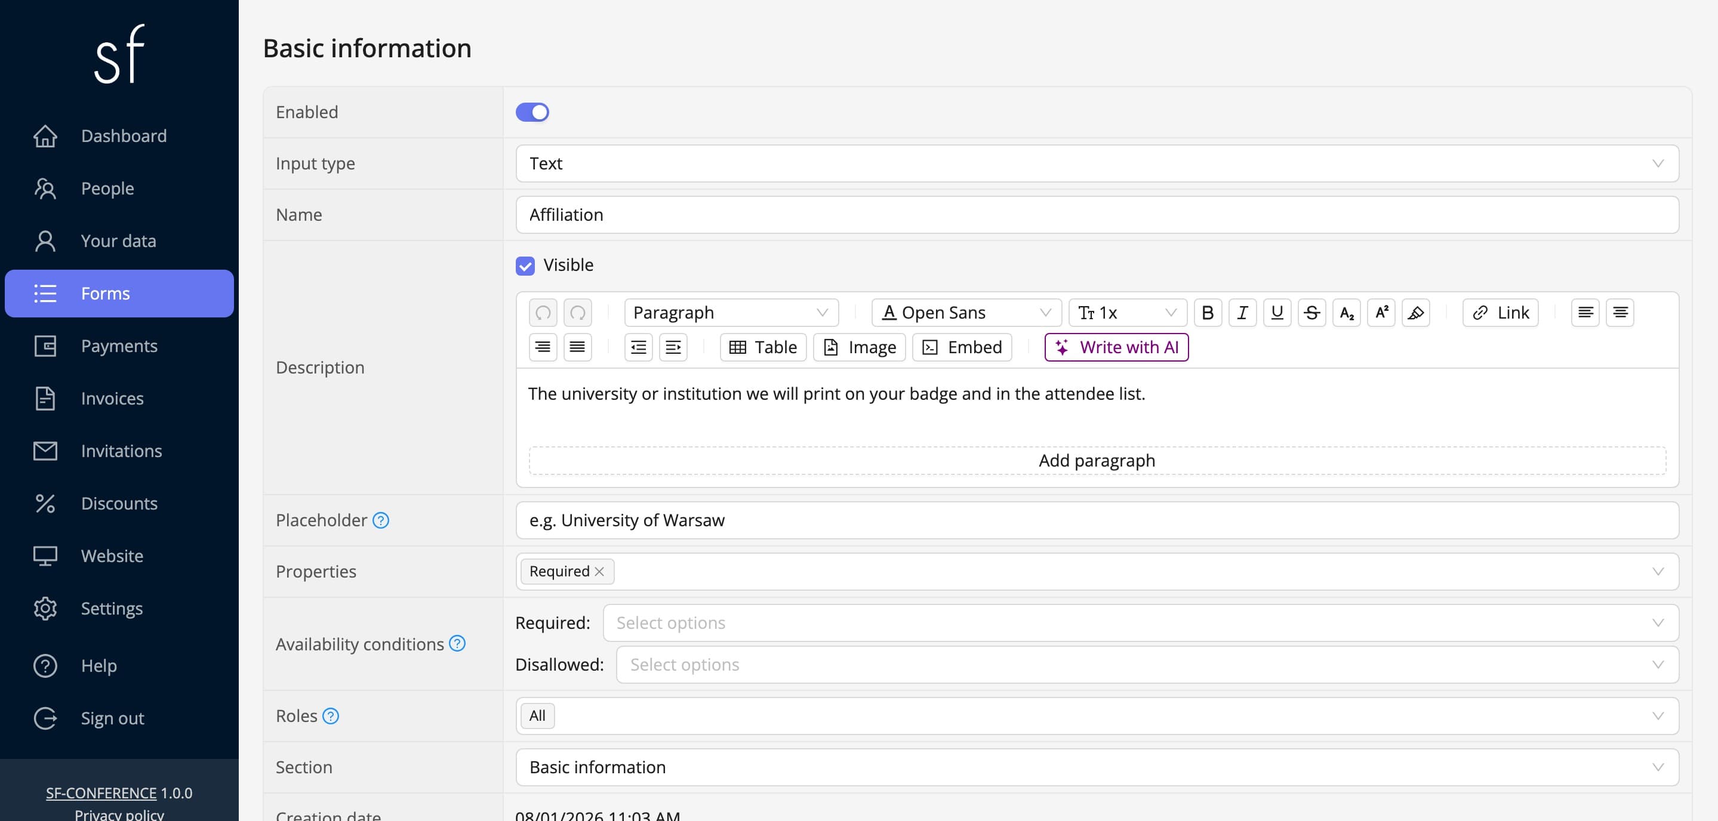
Task: Open the Disallowed conditions select
Action: 1147,665
